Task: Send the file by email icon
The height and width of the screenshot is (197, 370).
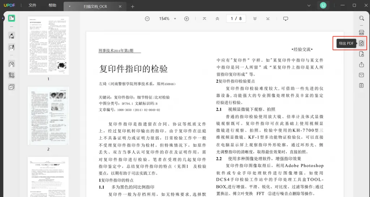Action: tap(361, 75)
